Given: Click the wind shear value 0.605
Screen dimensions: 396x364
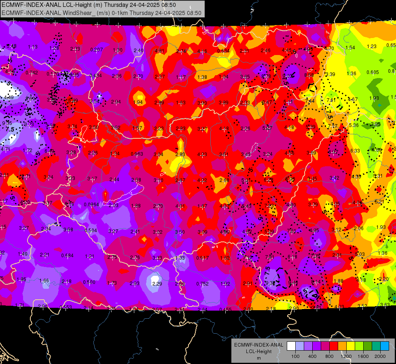Looking at the screenshot, I should pos(373,72).
